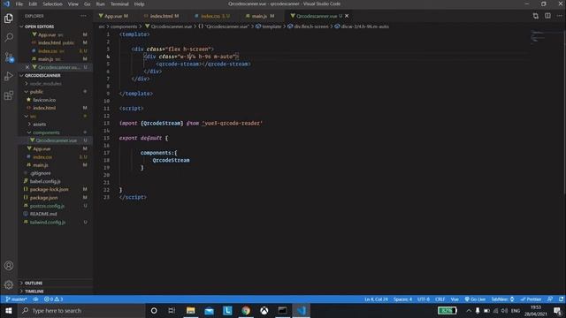This screenshot has height=318, width=566.
Task: Click UTF-8 encoding in status bar
Action: click(x=424, y=299)
